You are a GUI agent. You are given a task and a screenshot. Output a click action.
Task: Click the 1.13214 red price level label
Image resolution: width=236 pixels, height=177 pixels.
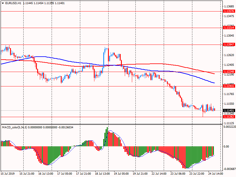229,27
